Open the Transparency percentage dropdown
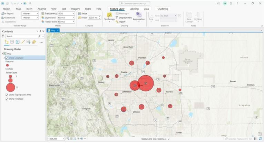Screen dimensions: 265x143 (x=73, y=13)
